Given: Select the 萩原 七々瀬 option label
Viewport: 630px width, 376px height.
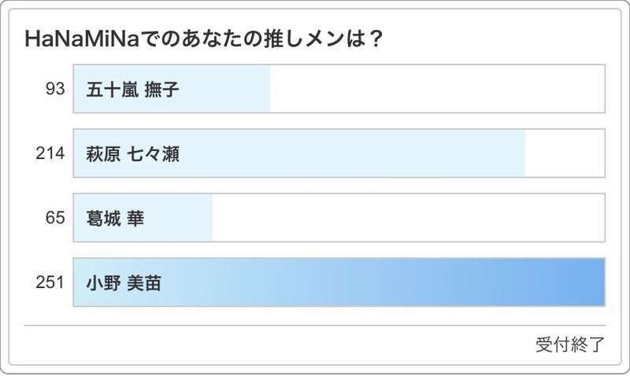Looking at the screenshot, I should point(132,153).
